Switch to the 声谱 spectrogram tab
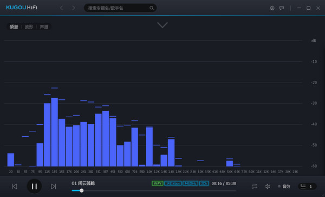 (44, 27)
